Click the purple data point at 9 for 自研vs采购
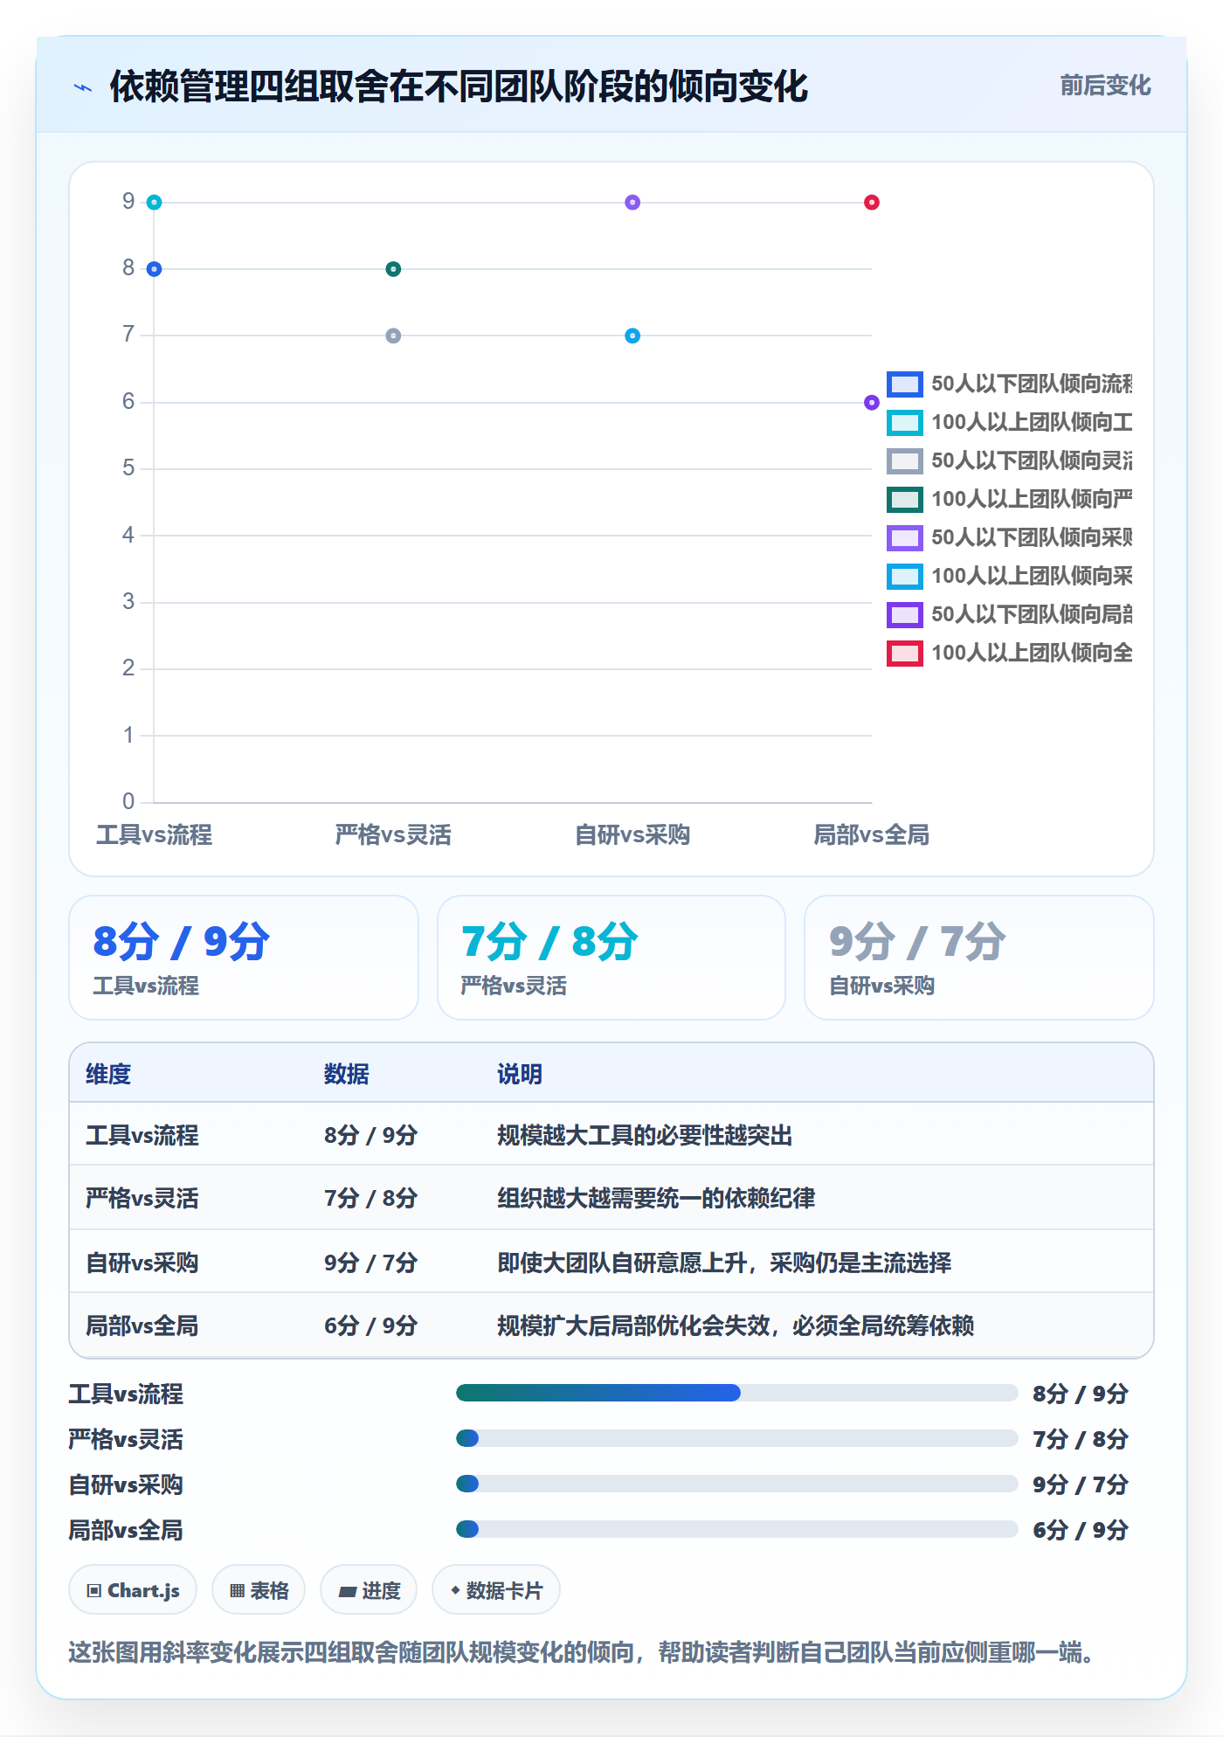Image resolution: width=1223 pixels, height=1737 pixels. [632, 203]
